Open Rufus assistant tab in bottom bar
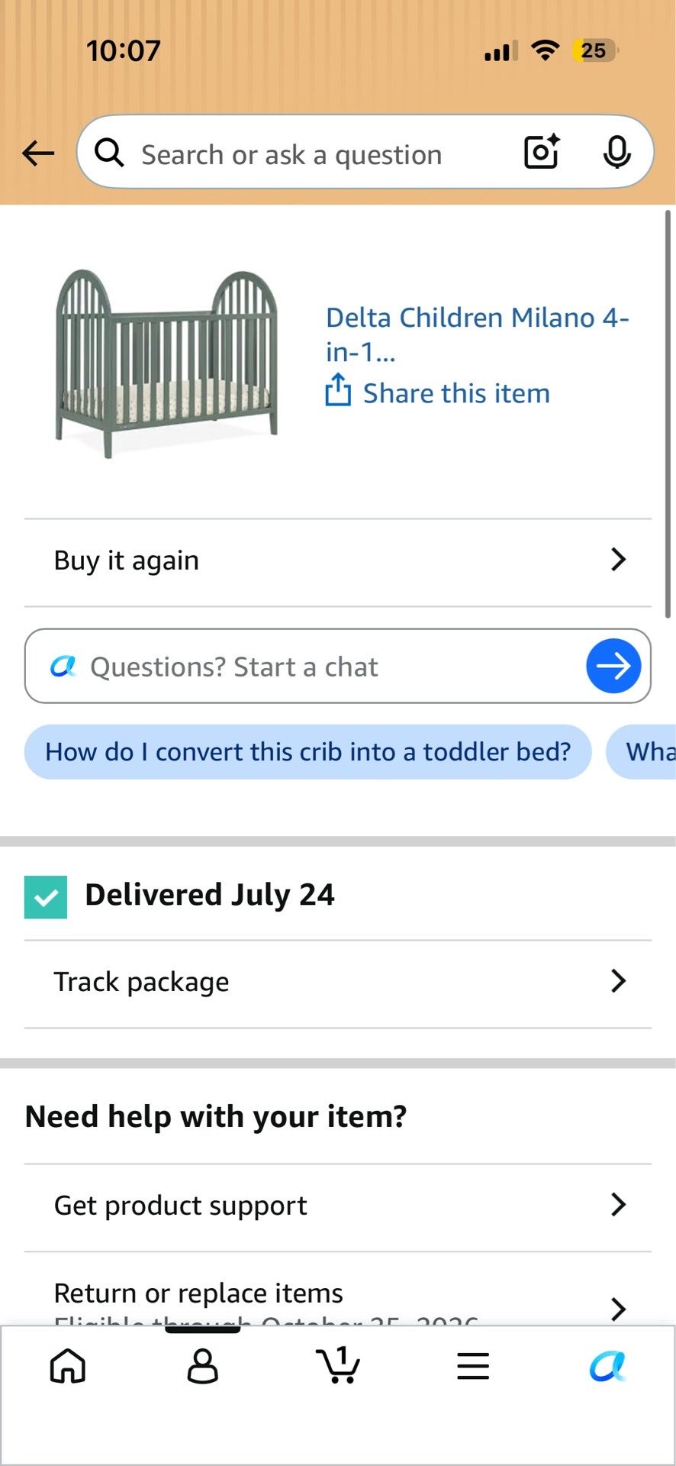676x1466 pixels. pos(607,1366)
